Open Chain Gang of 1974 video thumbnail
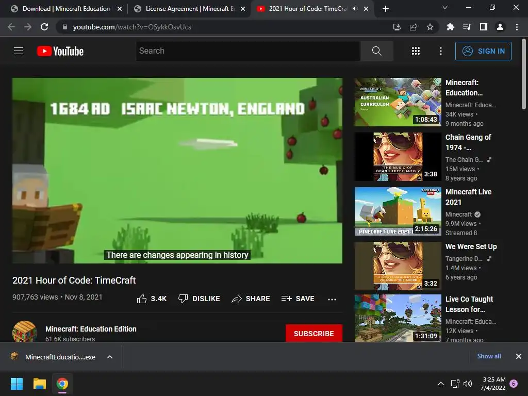The height and width of the screenshot is (396, 528). tap(398, 157)
